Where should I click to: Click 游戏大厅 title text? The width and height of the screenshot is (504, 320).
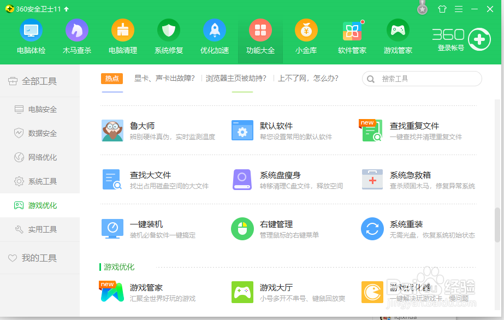point(276,287)
